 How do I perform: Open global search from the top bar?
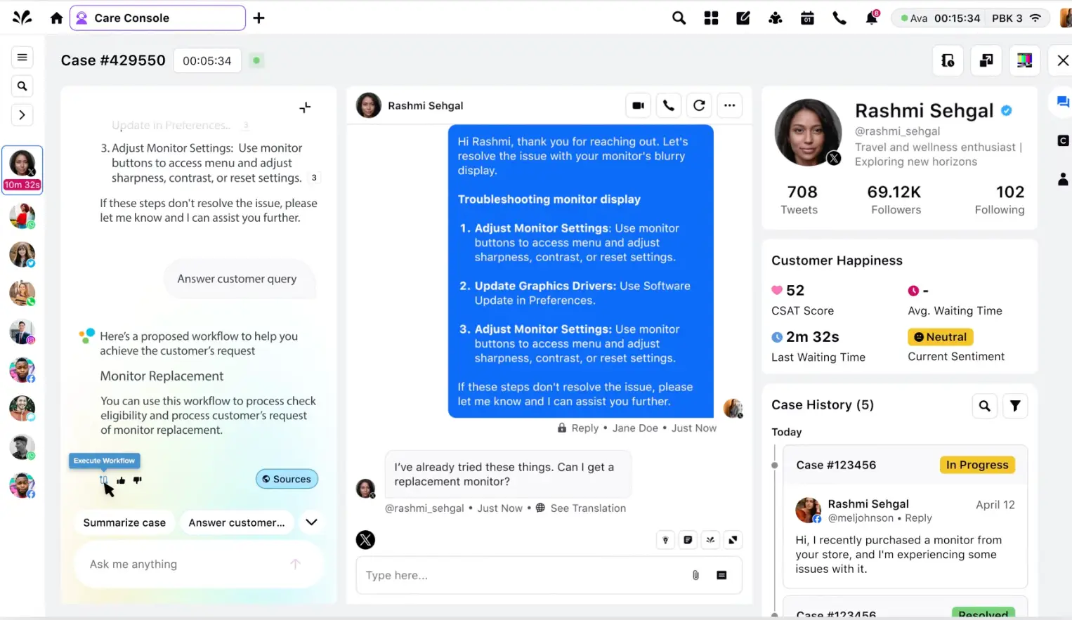click(679, 18)
